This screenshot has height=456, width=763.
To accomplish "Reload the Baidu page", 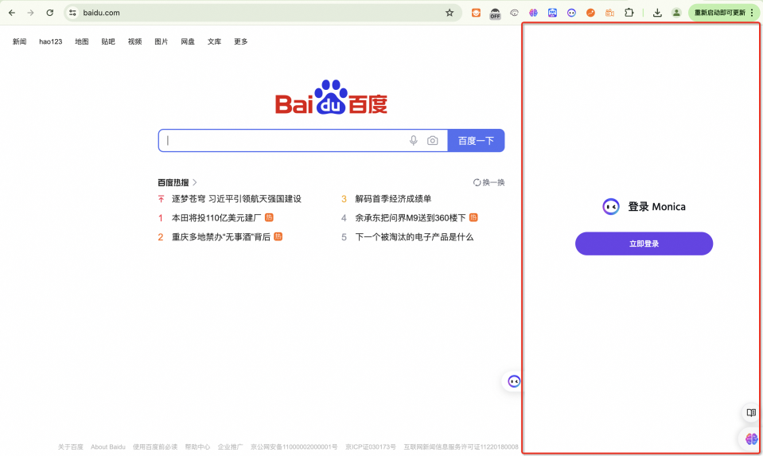I will (x=49, y=13).
